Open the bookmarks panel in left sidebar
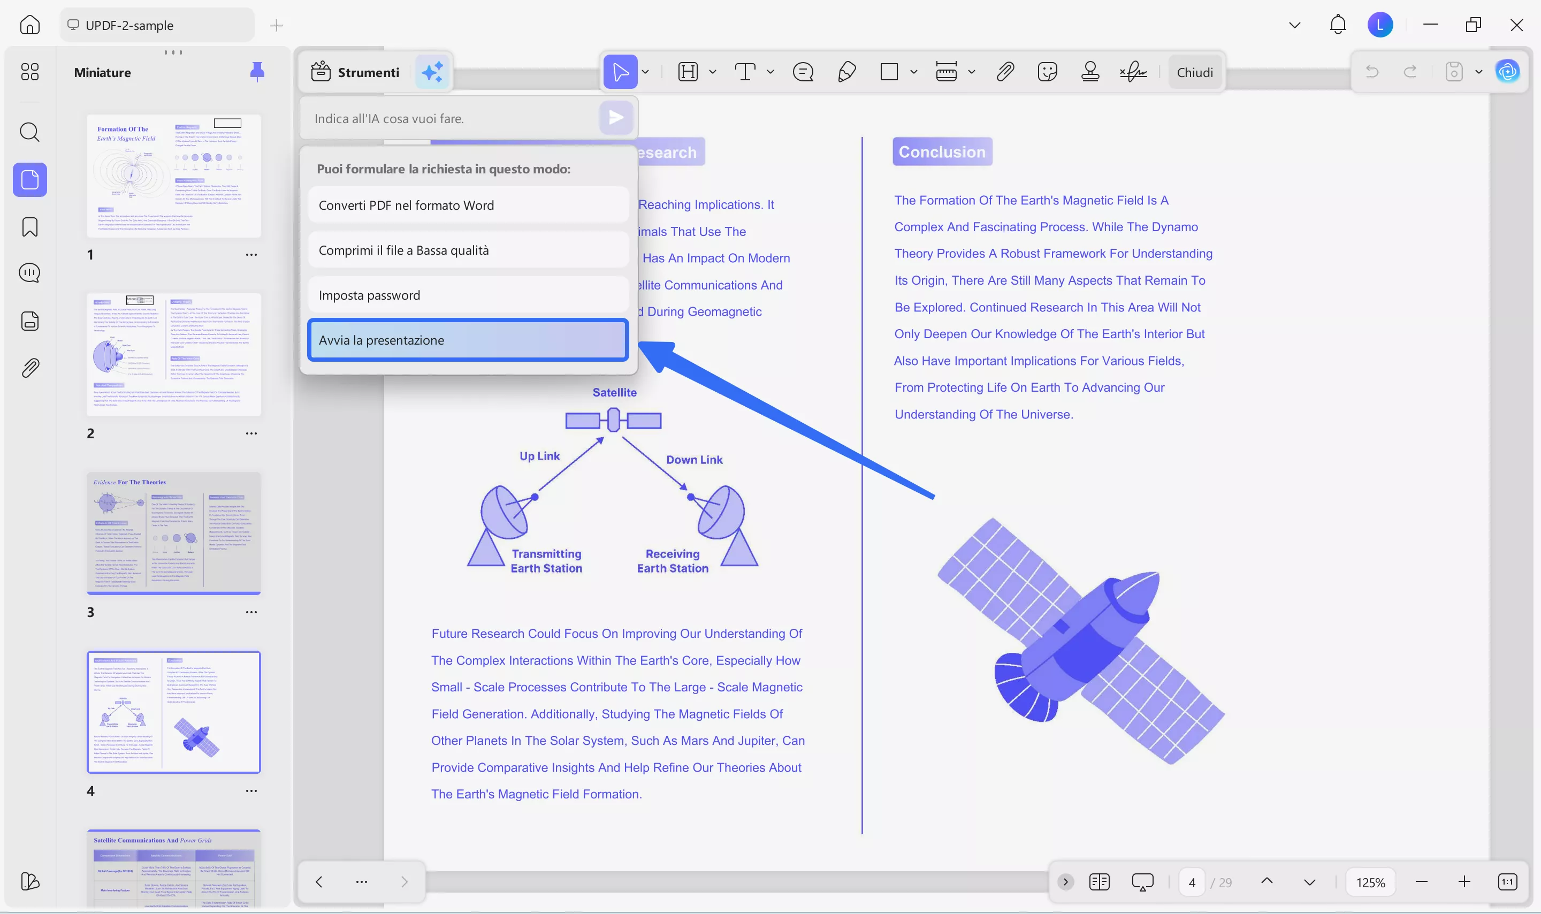The height and width of the screenshot is (914, 1541). pyautogui.click(x=29, y=227)
